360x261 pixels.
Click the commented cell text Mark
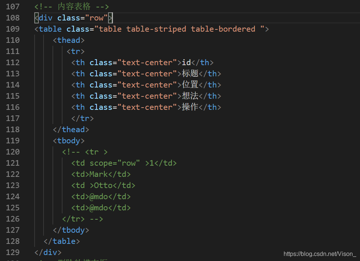click(x=99, y=174)
